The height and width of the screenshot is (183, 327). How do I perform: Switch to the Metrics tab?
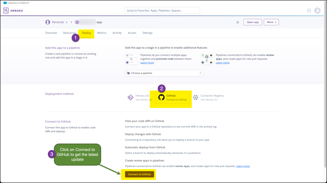coord(102,33)
